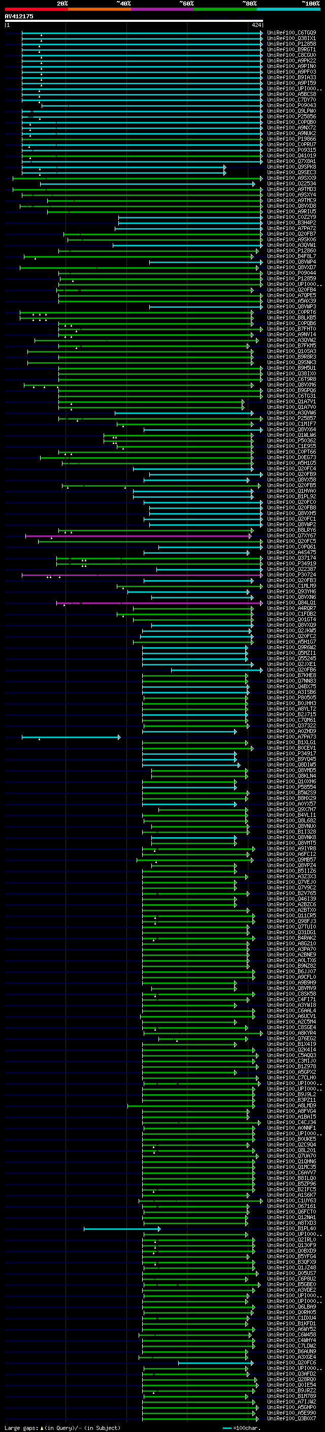Image resolution: width=325 pixels, height=1432 pixels.
Task: Click the green ~80% identity legend segment
Action: [225, 9]
